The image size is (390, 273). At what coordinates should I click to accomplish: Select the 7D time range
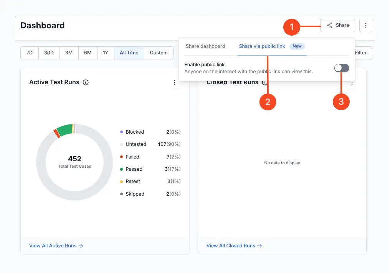[x=30, y=53]
